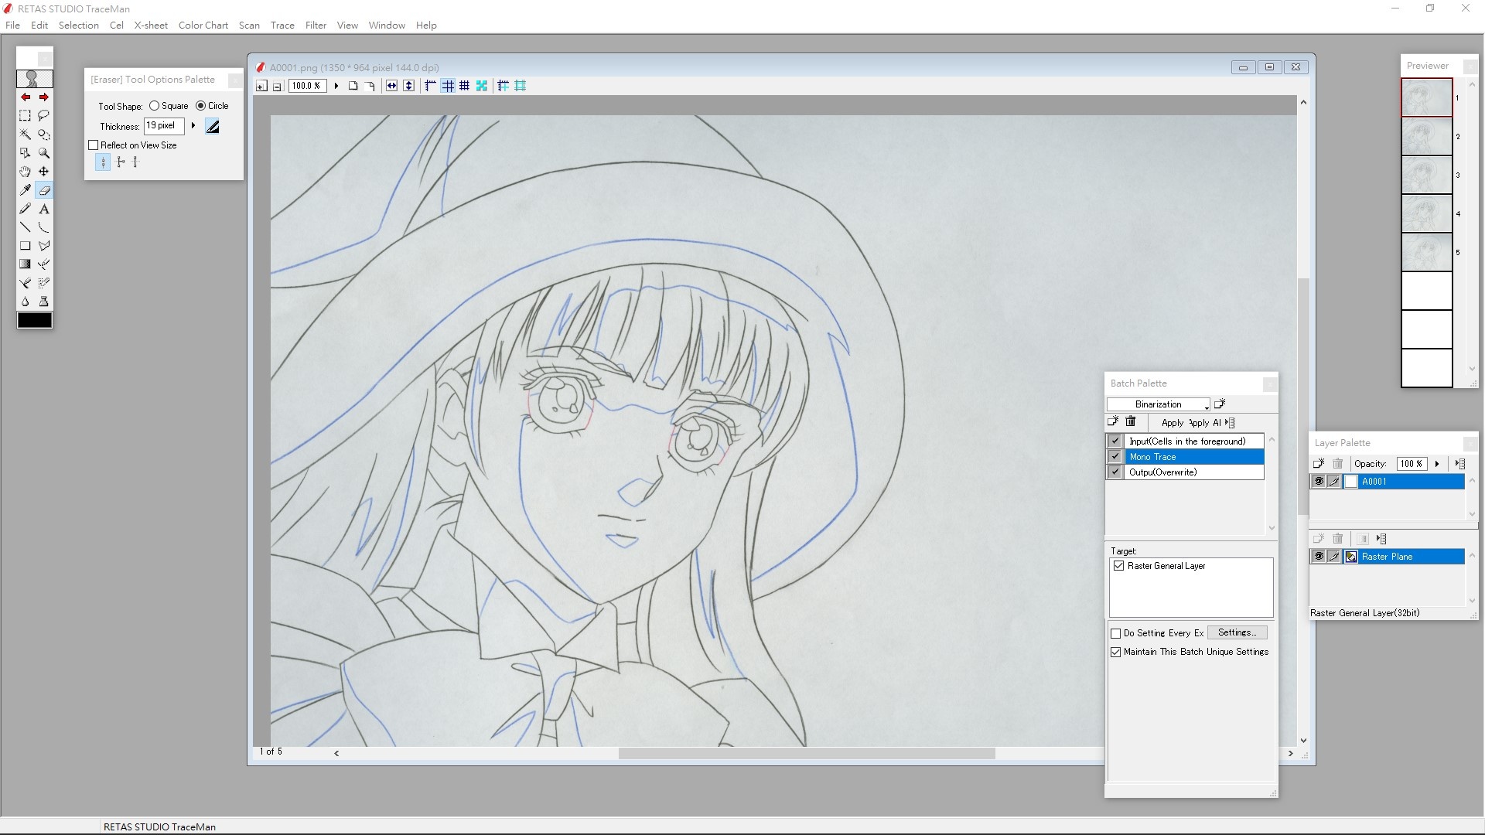Select thumbnail 3 in the Previewer

[1427, 175]
